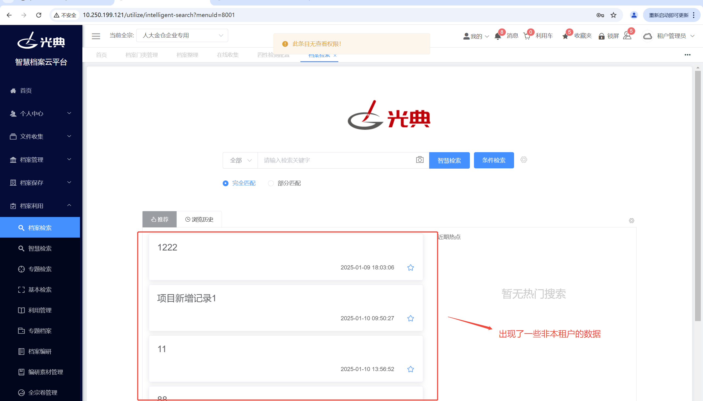The height and width of the screenshot is (401, 703).
Task: Open the notification bell messages
Action: [498, 36]
